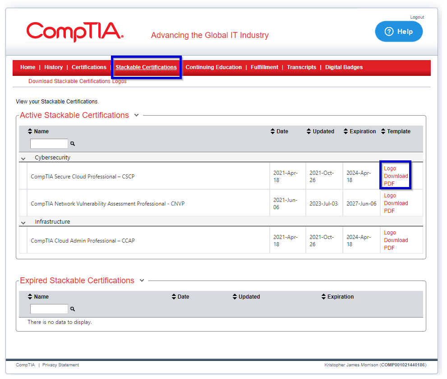Screen dimensions: 447x379
Task: Click the active Name filter input field
Action: [x=49, y=144]
